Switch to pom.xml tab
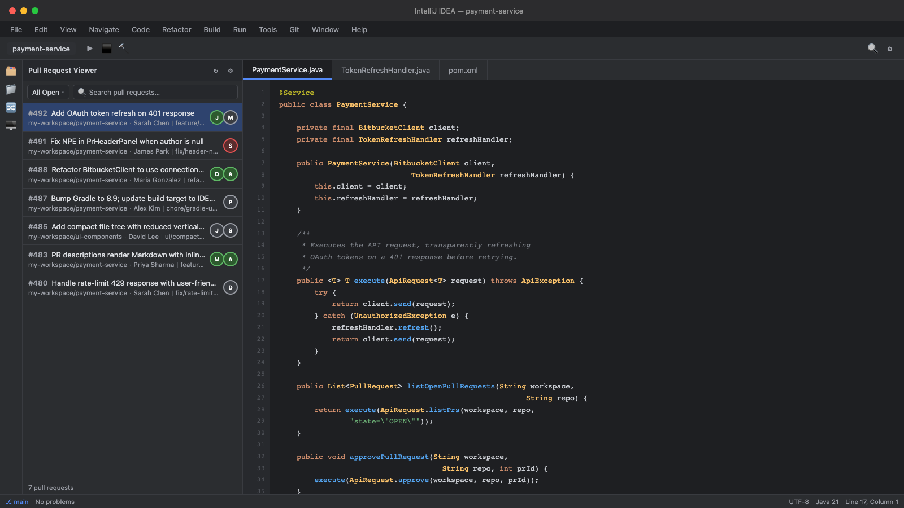The height and width of the screenshot is (508, 904). tap(463, 70)
